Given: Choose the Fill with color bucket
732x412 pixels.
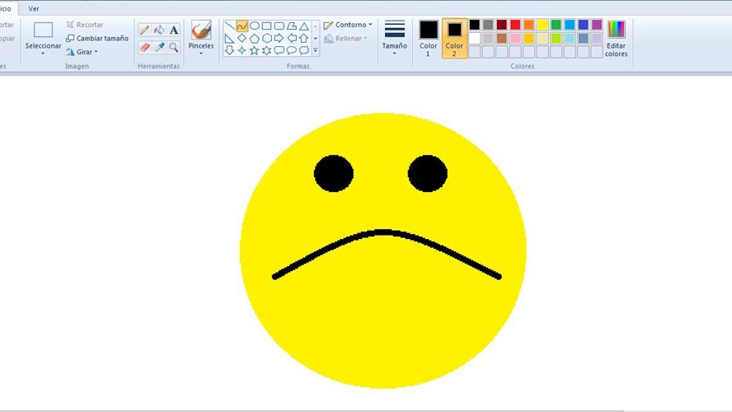Looking at the screenshot, I should tap(159, 30).
